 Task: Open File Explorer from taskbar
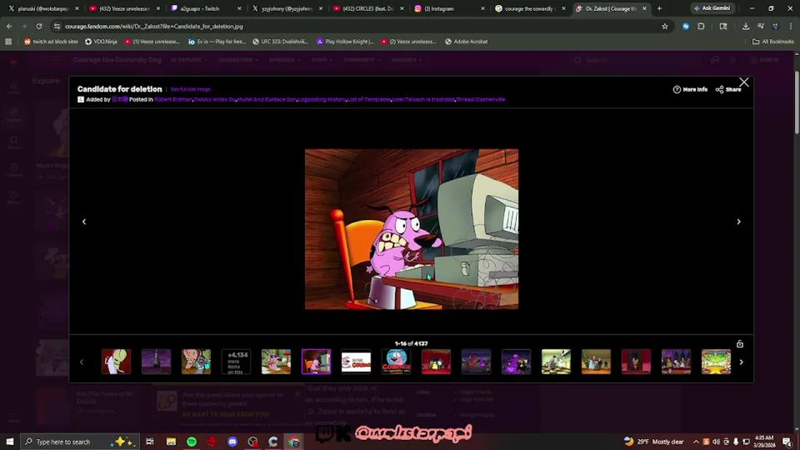(x=171, y=441)
